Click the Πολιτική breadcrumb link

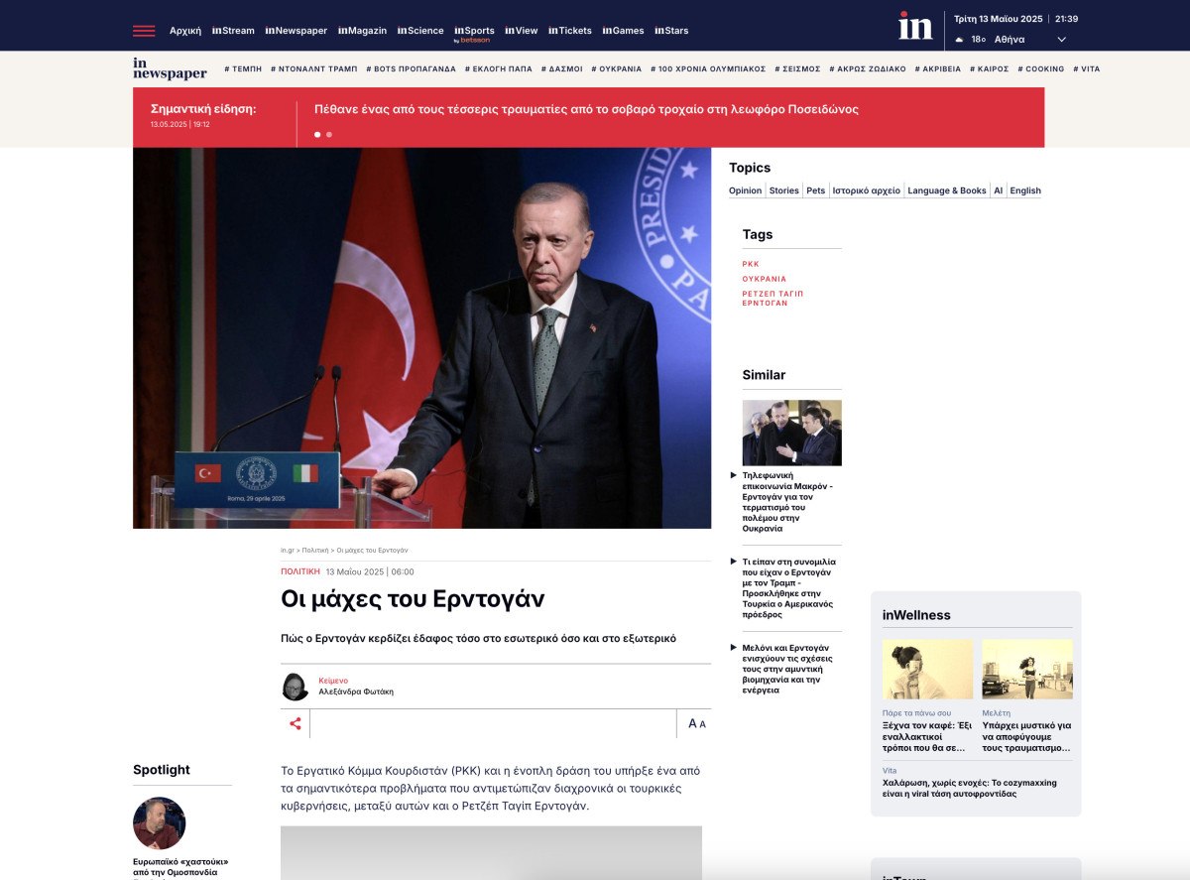[x=315, y=550]
